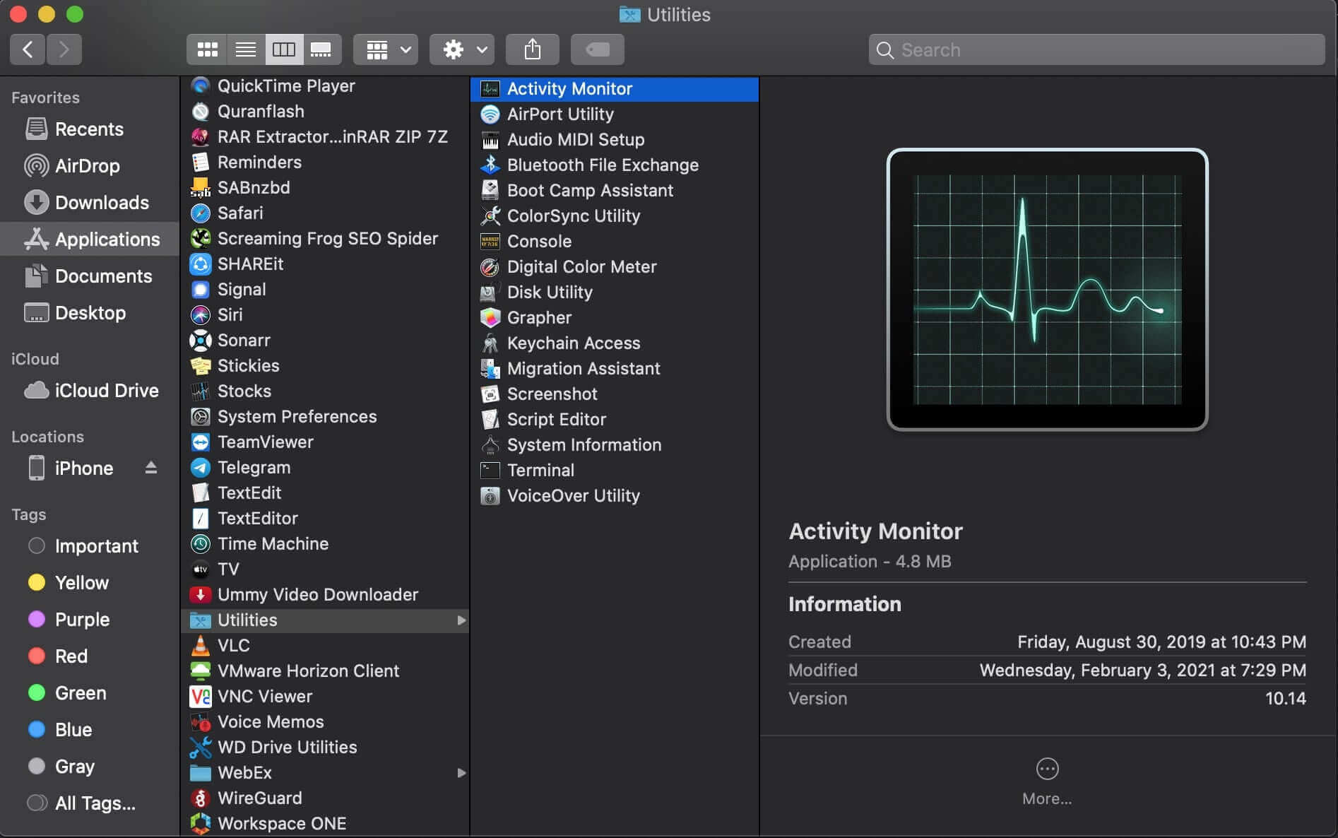
Task: Select the Green tag
Action: 89,693
